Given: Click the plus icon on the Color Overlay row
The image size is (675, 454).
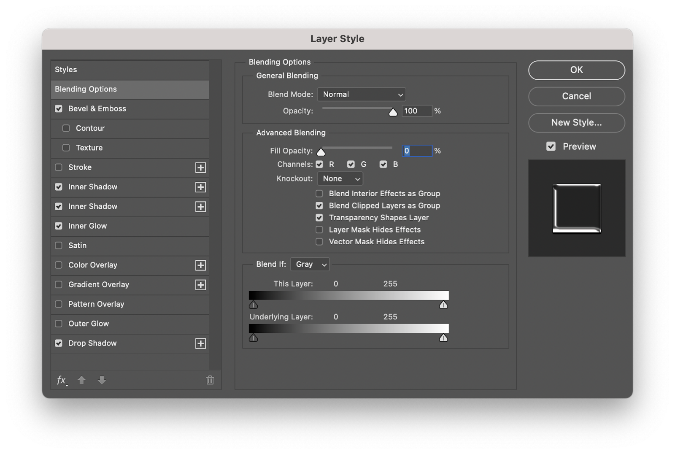Looking at the screenshot, I should click(x=201, y=265).
